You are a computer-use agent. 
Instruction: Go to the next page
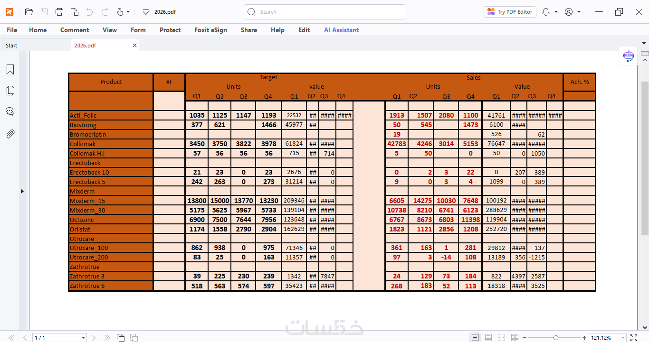point(94,338)
